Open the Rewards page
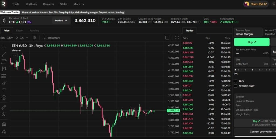The height and width of the screenshot is (139, 276). [x=49, y=4]
